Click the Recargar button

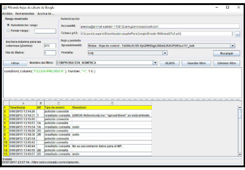226,53
